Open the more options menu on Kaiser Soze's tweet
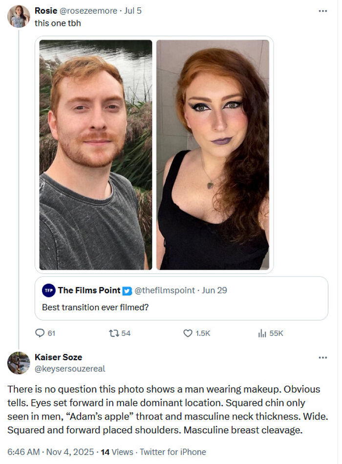This screenshot has height=464, width=342. tap(323, 357)
